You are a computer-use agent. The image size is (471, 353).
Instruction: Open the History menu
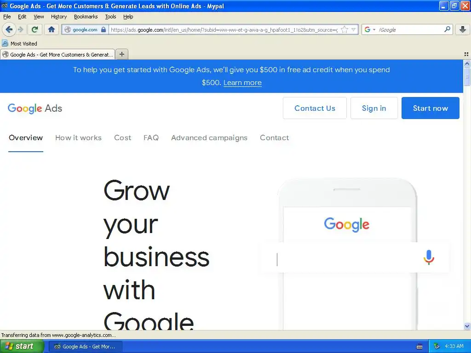[58, 17]
